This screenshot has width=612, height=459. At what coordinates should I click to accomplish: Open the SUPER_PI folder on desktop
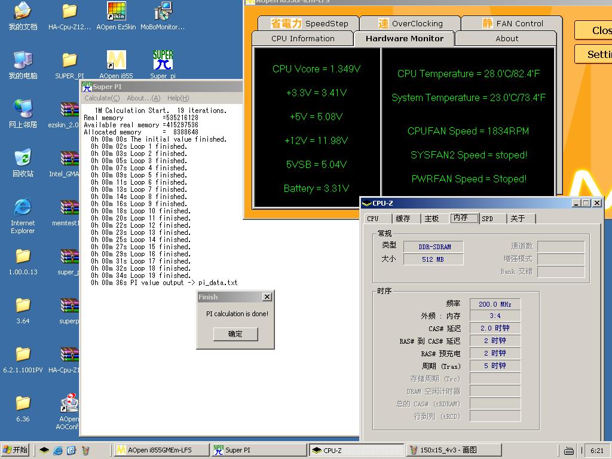tap(69, 65)
